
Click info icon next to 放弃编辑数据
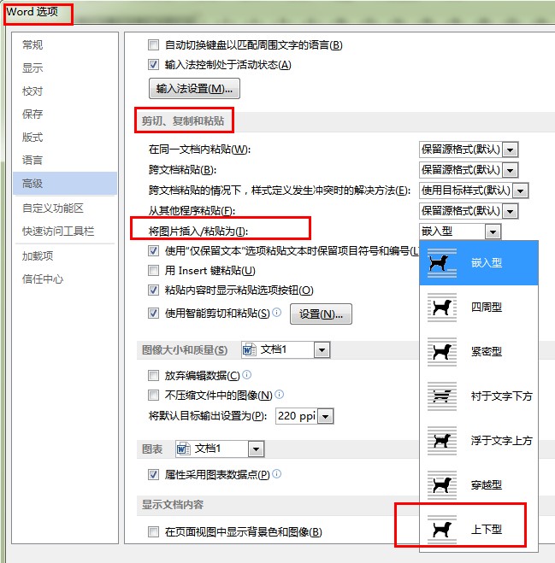(247, 375)
